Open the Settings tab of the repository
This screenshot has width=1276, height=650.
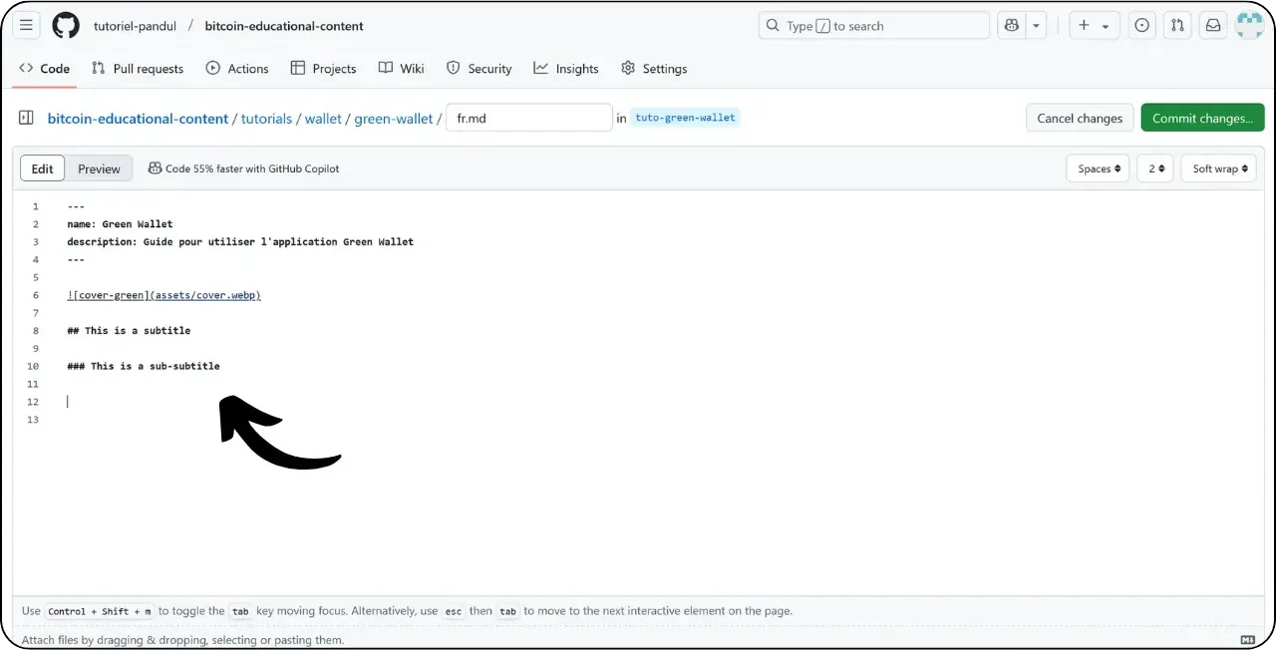654,68
